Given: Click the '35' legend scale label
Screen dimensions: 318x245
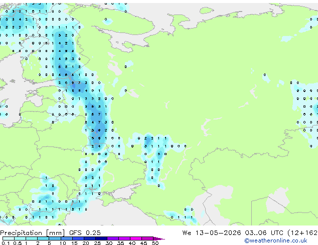Looking at the screenshot, I should click(120, 243).
